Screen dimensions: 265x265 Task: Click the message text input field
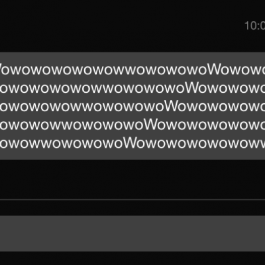click(132, 234)
